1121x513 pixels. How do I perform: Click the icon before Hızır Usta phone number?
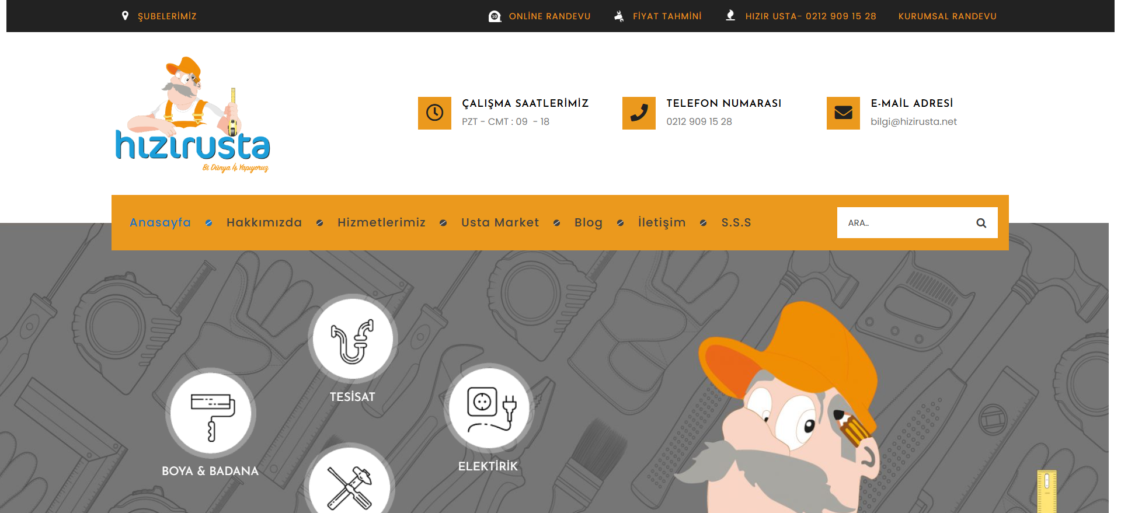pos(730,16)
